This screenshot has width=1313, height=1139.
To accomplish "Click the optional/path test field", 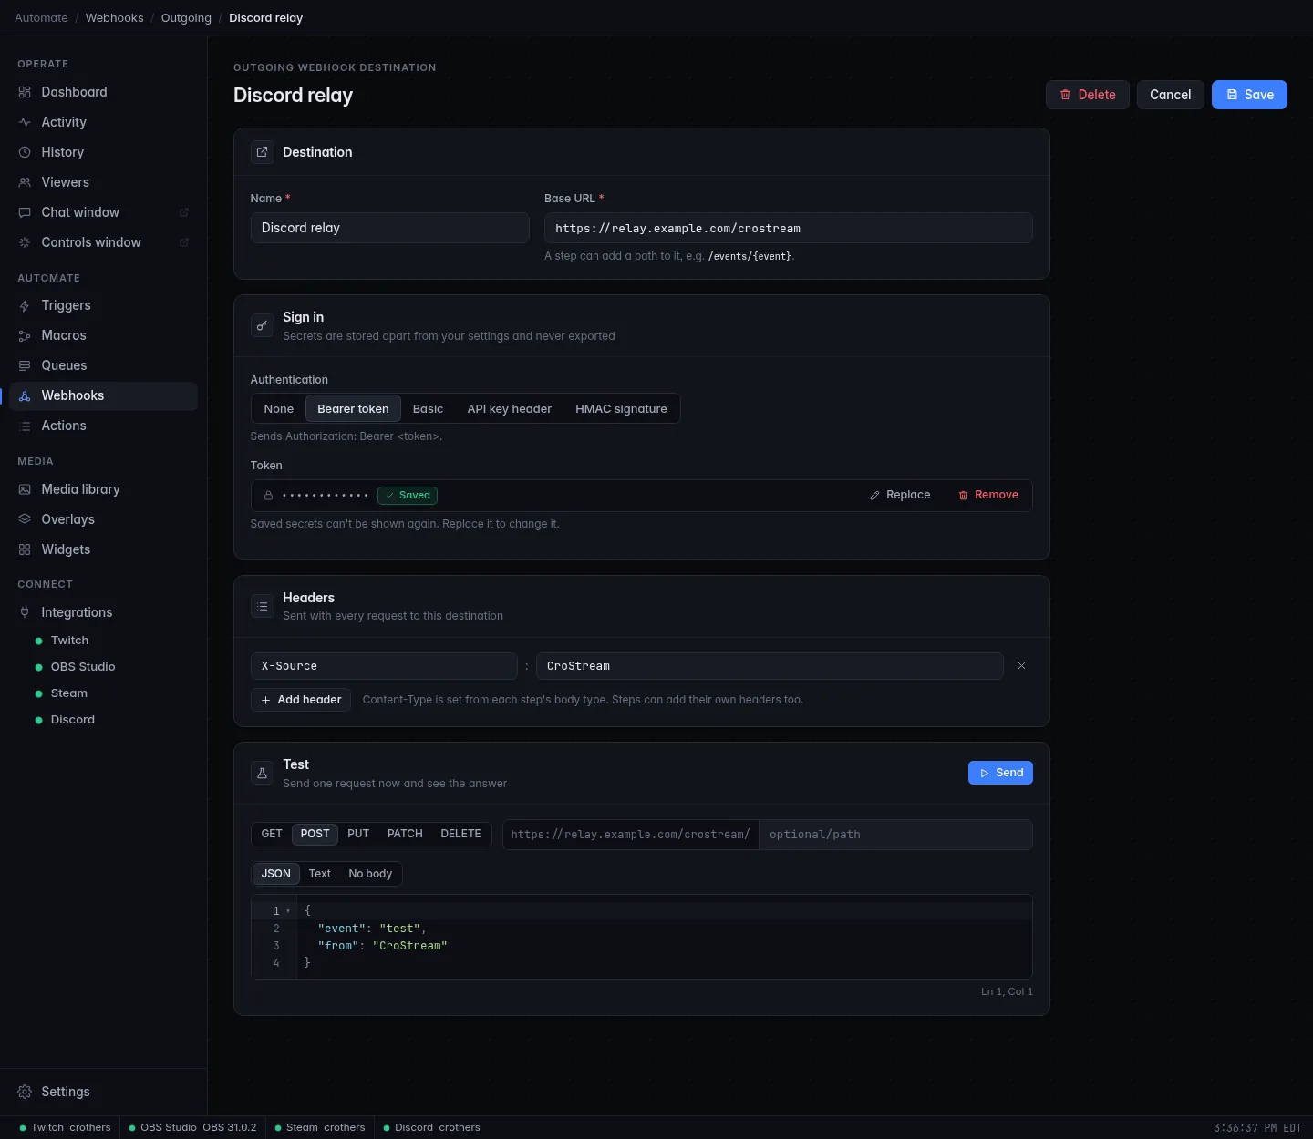I will [x=895, y=835].
